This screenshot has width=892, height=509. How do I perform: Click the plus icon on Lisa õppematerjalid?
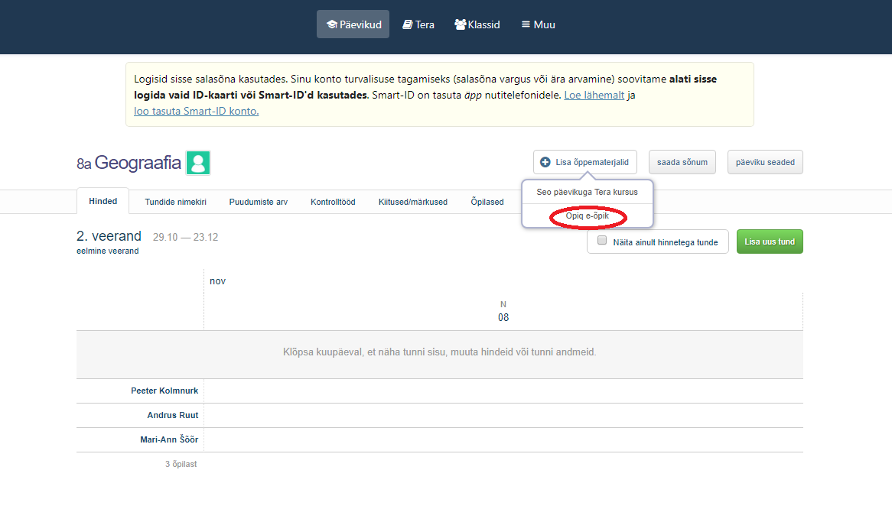coord(545,162)
